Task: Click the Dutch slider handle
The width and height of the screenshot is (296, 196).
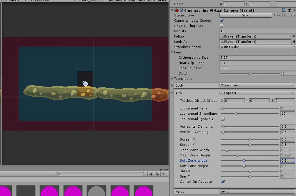Action: pos(250,73)
